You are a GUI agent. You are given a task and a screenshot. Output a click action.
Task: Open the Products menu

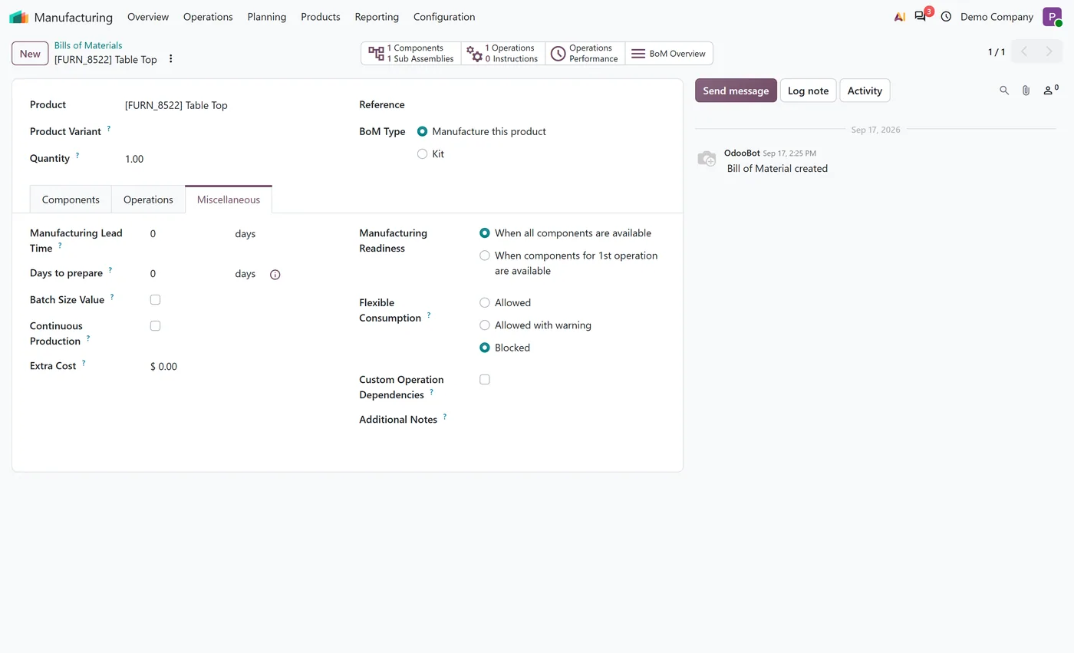point(321,17)
